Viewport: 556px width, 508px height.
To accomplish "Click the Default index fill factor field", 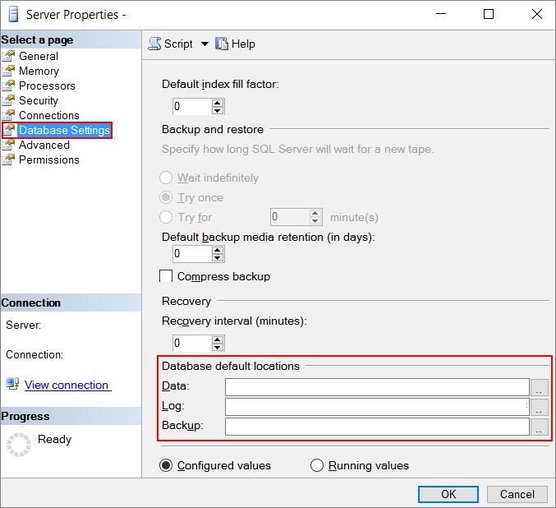I will (192, 107).
